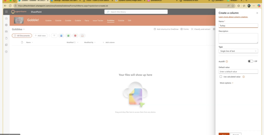The height and width of the screenshot is (135, 264).
Task: Click the browser address bar URL
Action: (x=63, y=6)
